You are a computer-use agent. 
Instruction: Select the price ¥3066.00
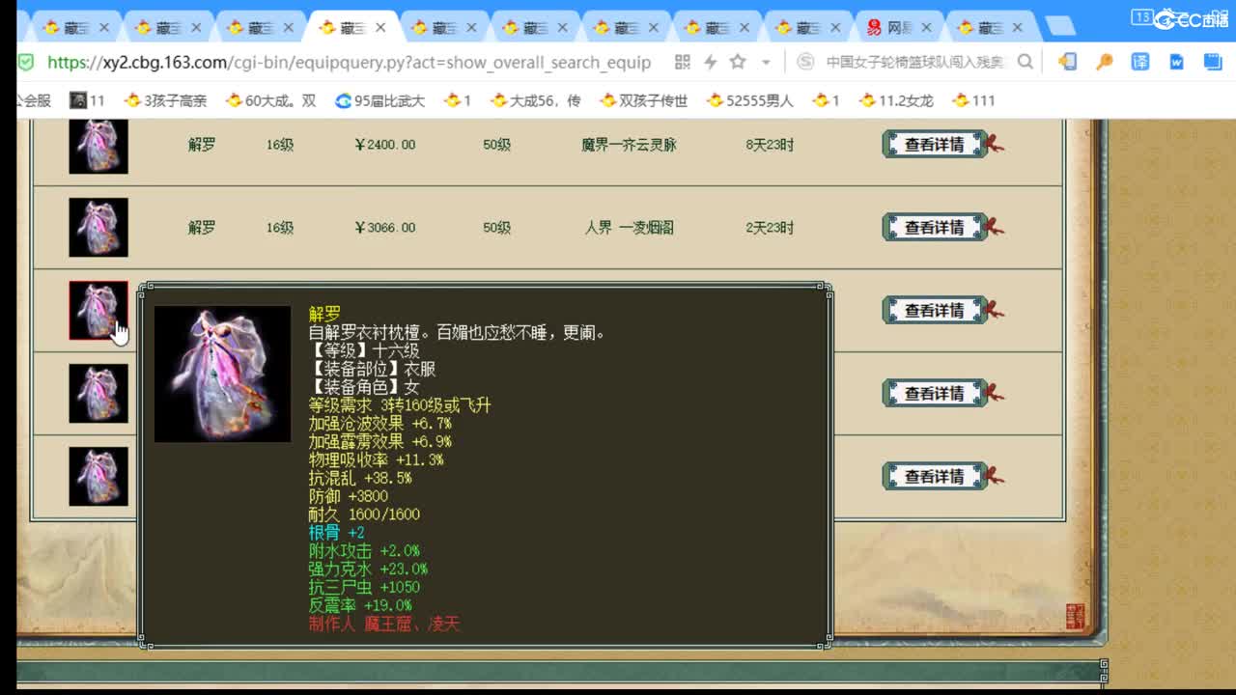[x=385, y=228]
